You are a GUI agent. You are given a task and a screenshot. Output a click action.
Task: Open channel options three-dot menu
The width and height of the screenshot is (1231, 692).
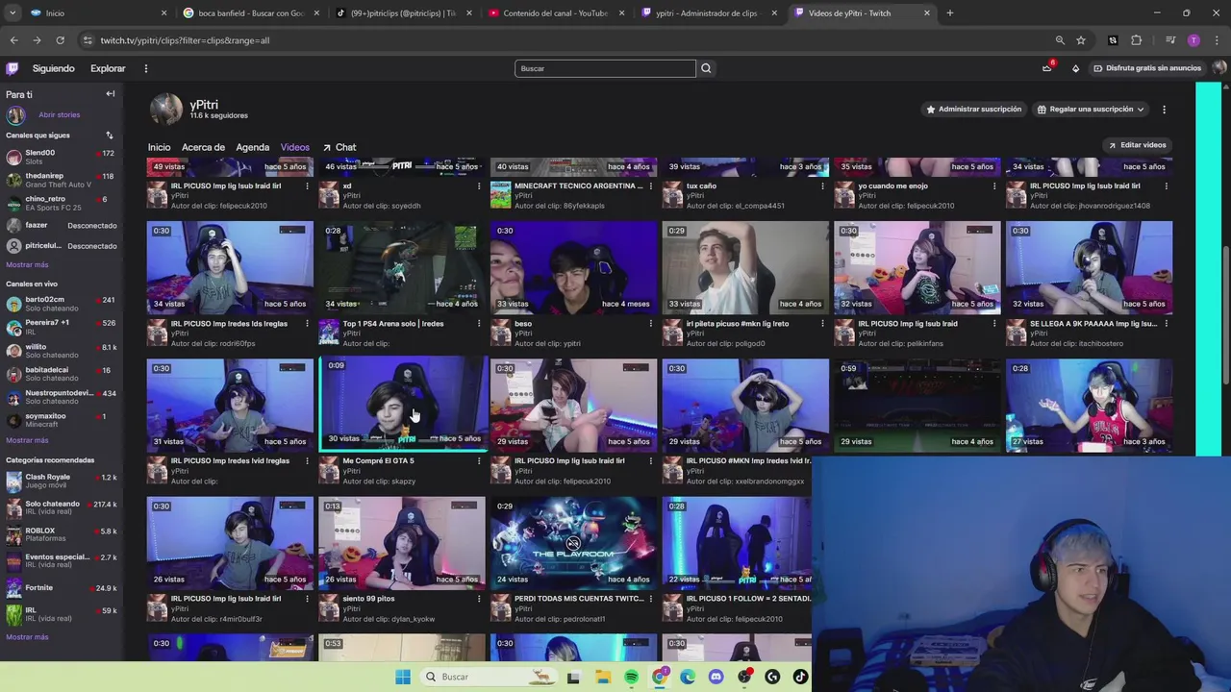(x=1164, y=110)
